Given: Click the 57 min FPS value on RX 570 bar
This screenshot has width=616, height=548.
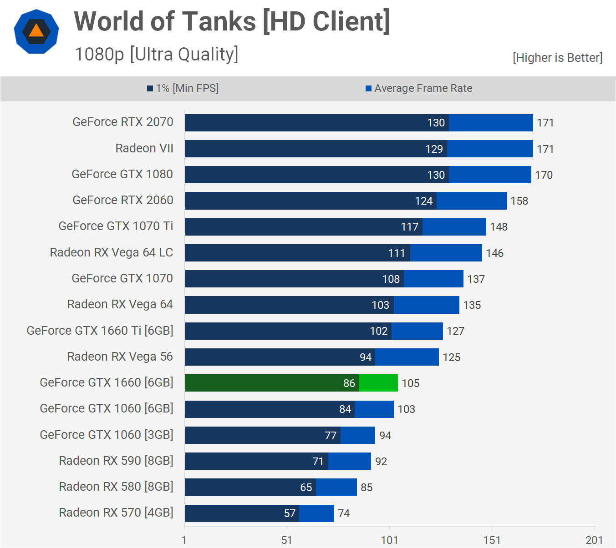Looking at the screenshot, I should [290, 513].
